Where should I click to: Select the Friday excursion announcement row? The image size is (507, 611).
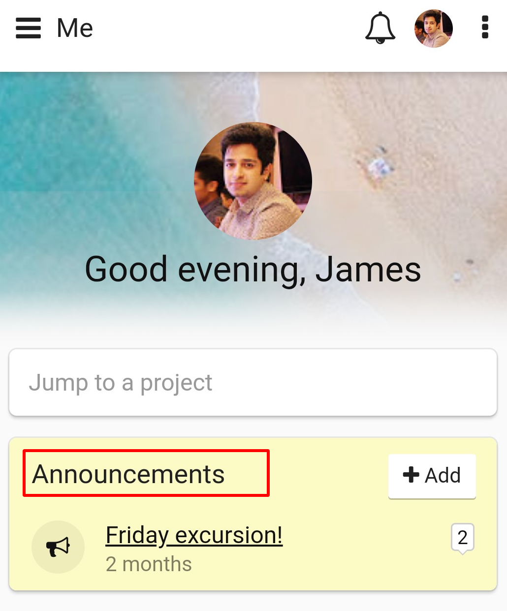[x=253, y=547]
